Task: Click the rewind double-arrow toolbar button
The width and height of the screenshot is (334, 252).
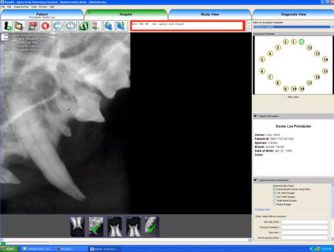Action: coord(58,26)
